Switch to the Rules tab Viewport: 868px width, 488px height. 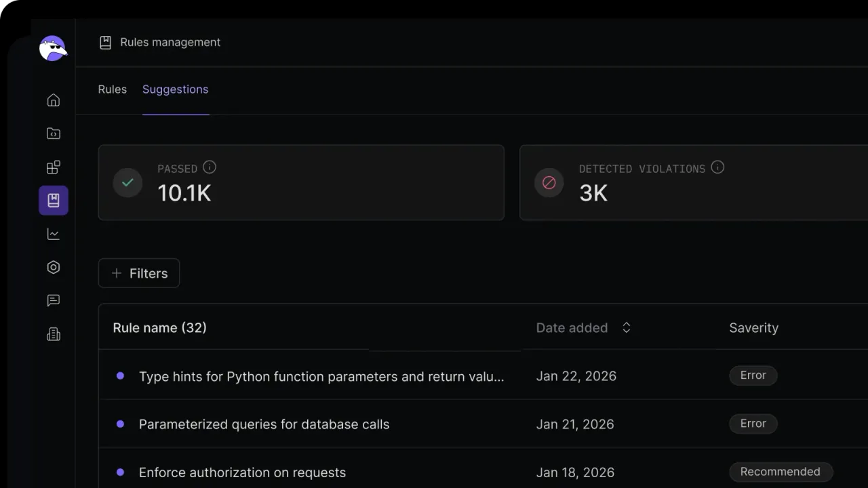pos(113,89)
